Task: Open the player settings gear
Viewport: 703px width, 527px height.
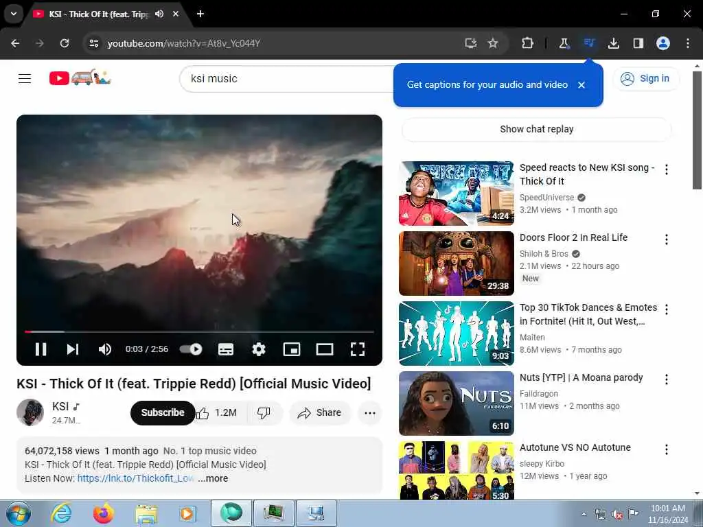Action: click(x=259, y=349)
